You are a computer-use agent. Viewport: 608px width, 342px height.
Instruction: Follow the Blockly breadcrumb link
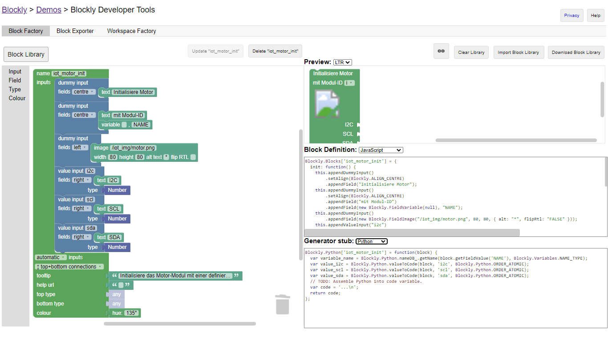(14, 10)
